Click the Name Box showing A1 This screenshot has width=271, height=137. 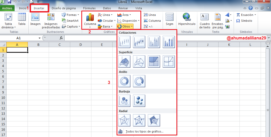(19, 38)
